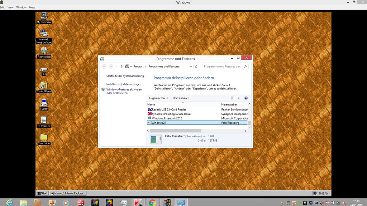
Task: Open the Organisieren dropdown
Action: [x=159, y=98]
